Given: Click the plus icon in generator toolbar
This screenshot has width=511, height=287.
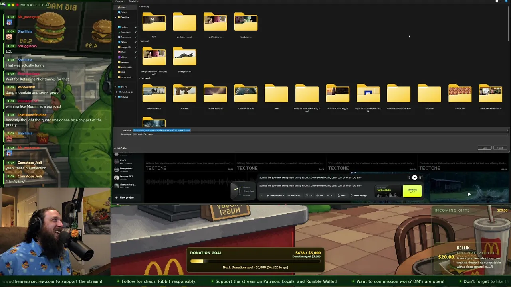Looking at the screenshot, I should (x=262, y=195).
